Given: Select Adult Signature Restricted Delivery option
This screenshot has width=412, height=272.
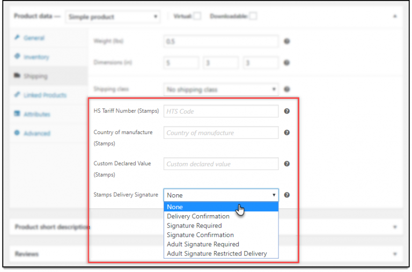Looking at the screenshot, I should click(x=217, y=253).
